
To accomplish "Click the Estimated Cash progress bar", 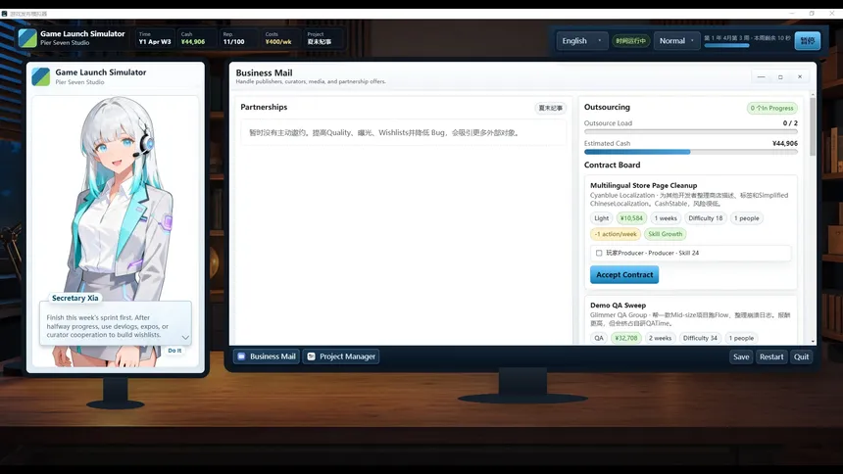I will pos(691,152).
